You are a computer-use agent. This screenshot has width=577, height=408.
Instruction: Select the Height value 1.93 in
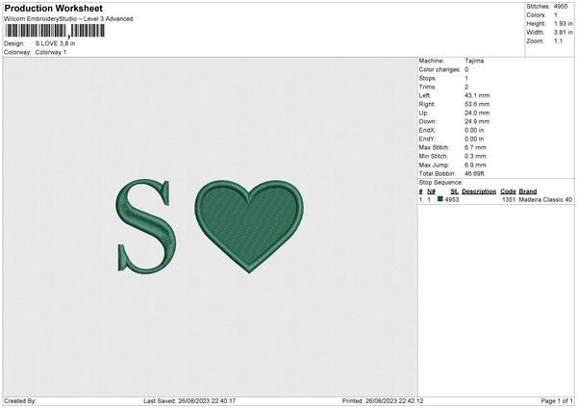pos(563,23)
